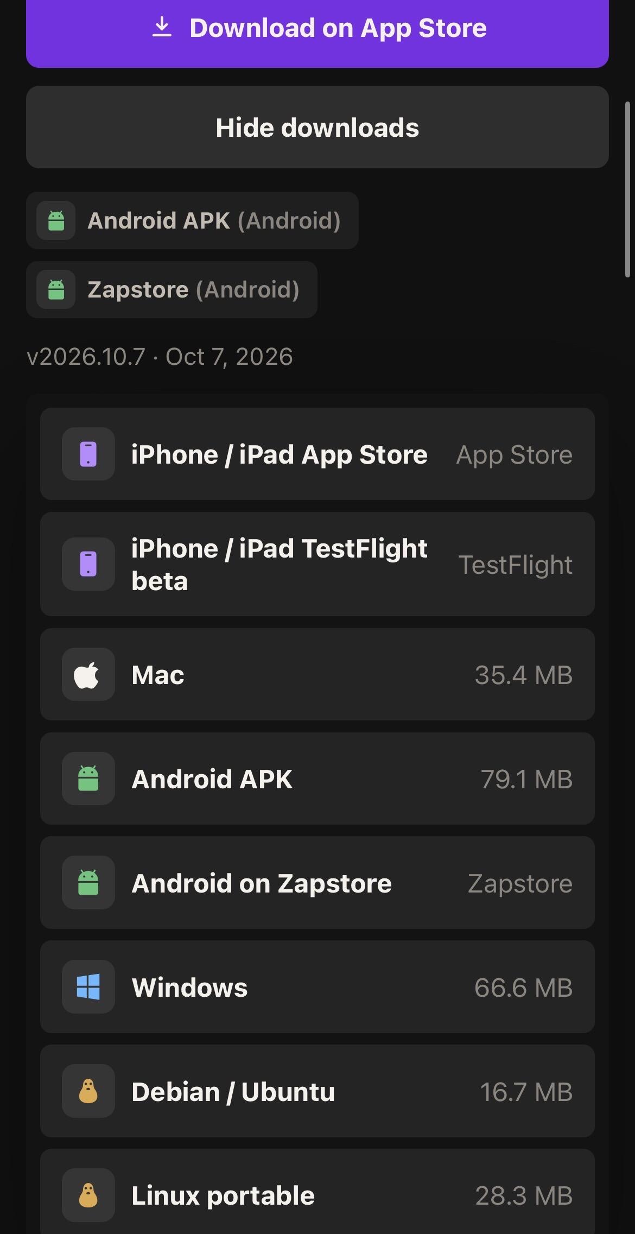The width and height of the screenshot is (635, 1234).
Task: Click the Android icon in Android on Zapstore row
Action: point(88,883)
